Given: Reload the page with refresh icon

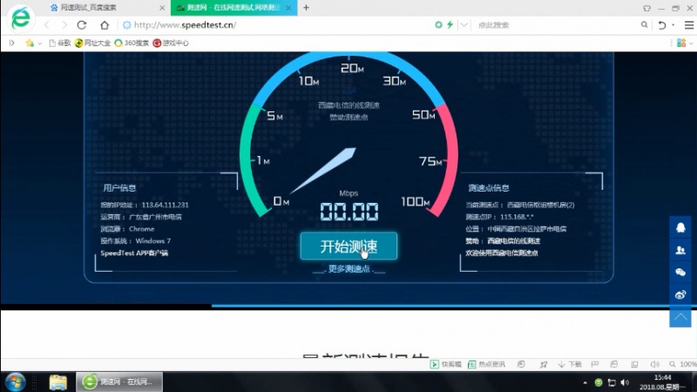Looking at the screenshot, I should click(82, 25).
